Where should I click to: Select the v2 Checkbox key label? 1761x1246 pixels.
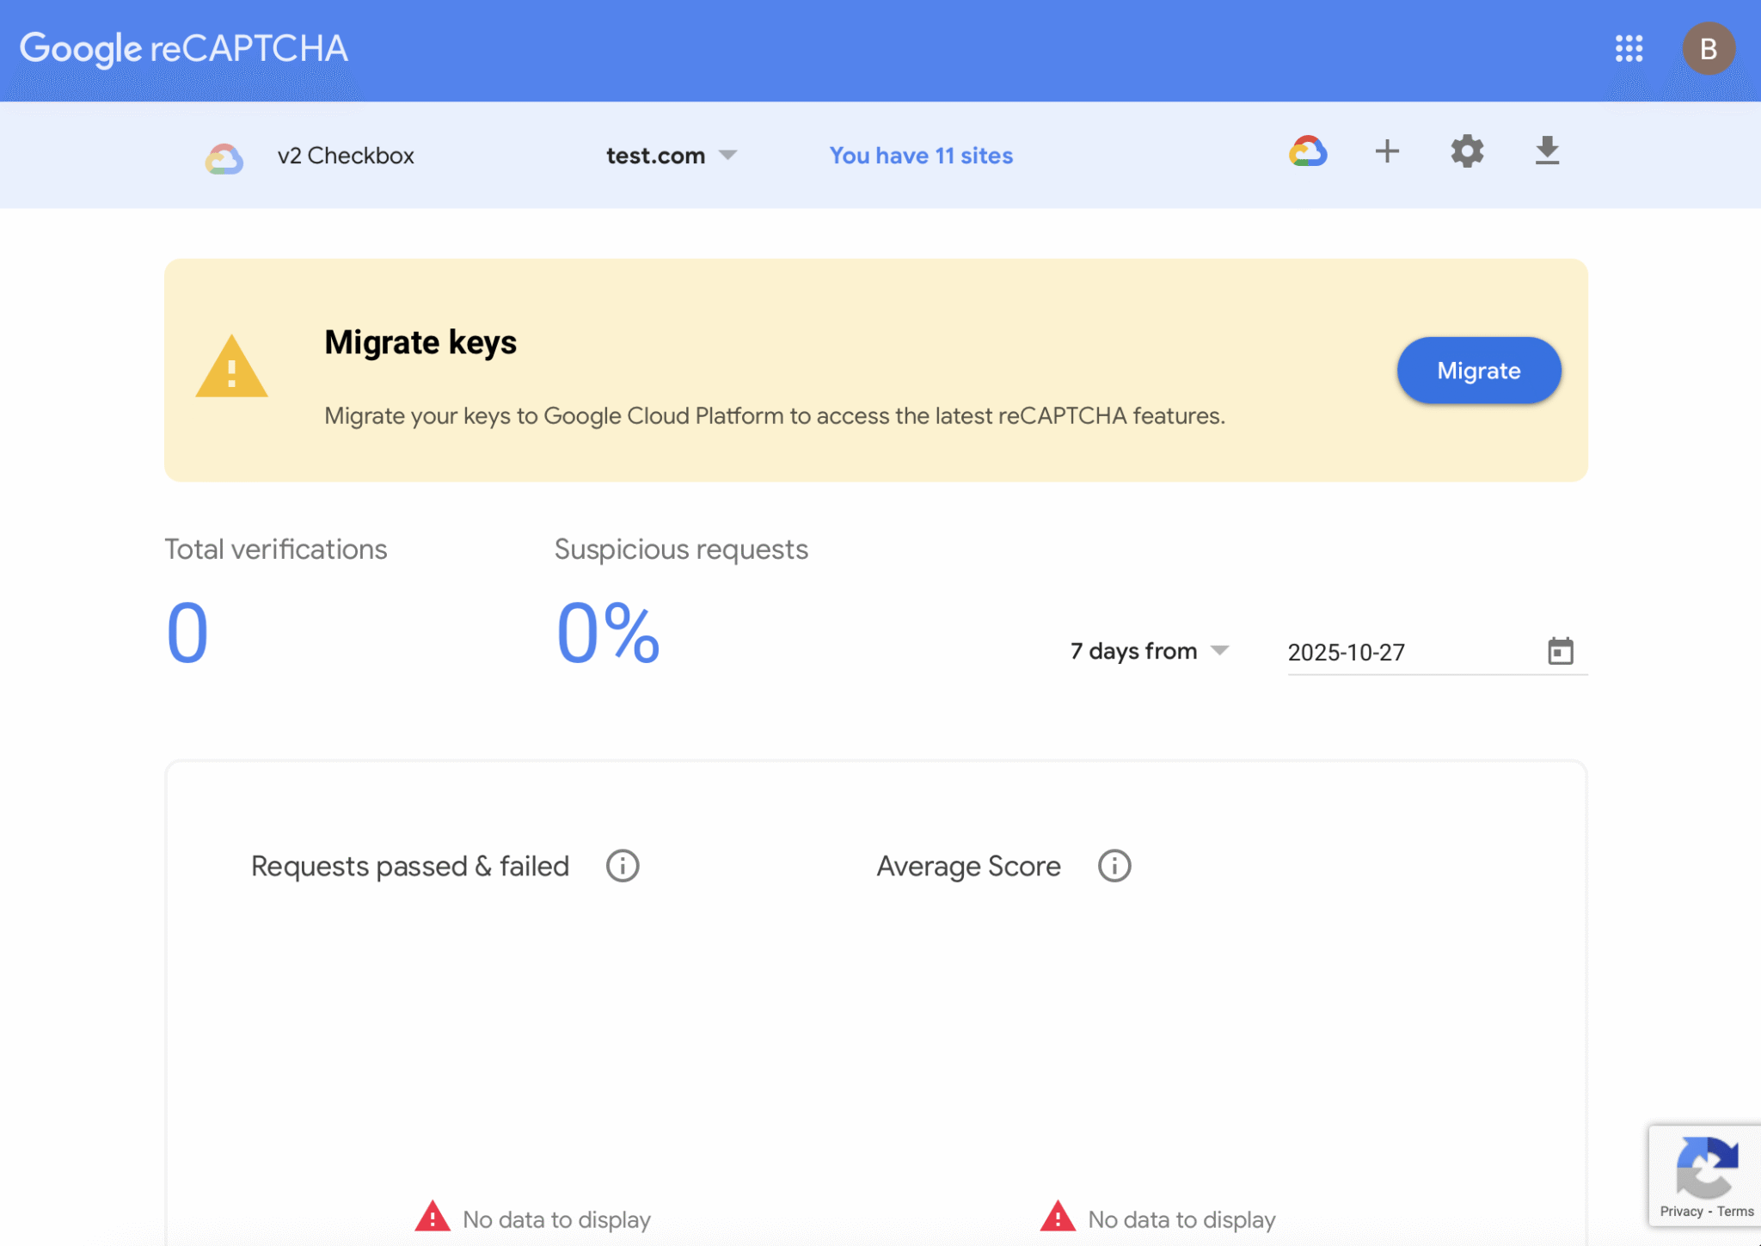345,156
